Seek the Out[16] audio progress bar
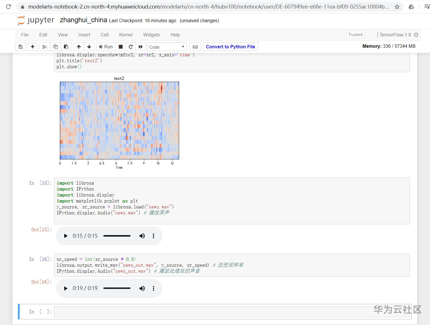The width and height of the screenshot is (430, 325). pyautogui.click(x=117, y=288)
